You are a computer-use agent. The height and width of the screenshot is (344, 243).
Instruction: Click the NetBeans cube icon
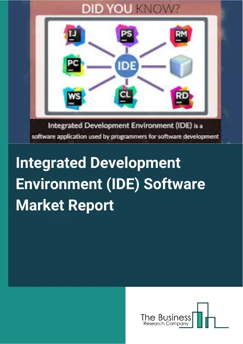click(181, 66)
